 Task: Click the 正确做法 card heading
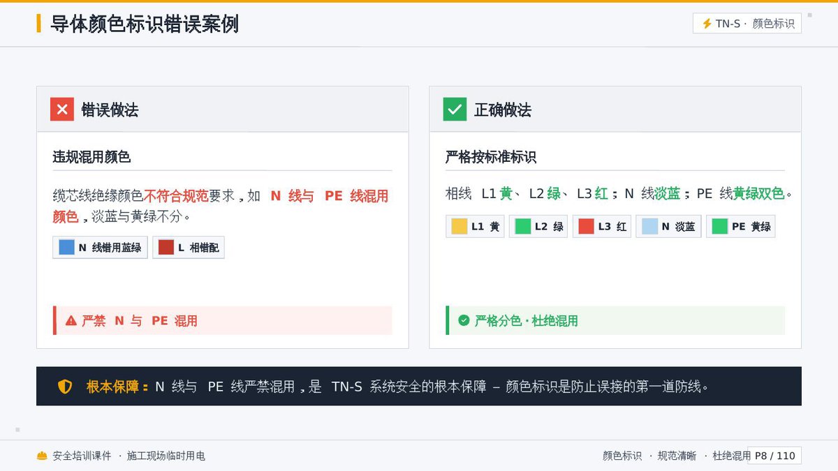(x=503, y=110)
